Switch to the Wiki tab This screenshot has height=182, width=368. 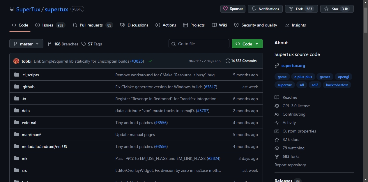coord(220,25)
